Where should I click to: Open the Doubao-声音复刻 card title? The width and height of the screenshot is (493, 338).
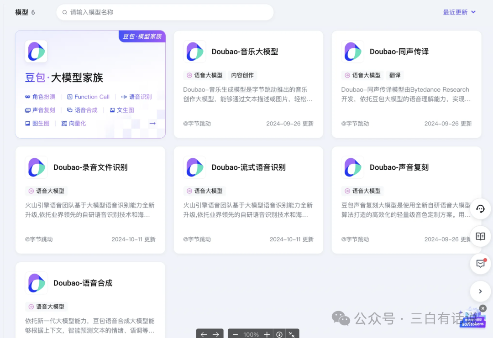pos(399,167)
